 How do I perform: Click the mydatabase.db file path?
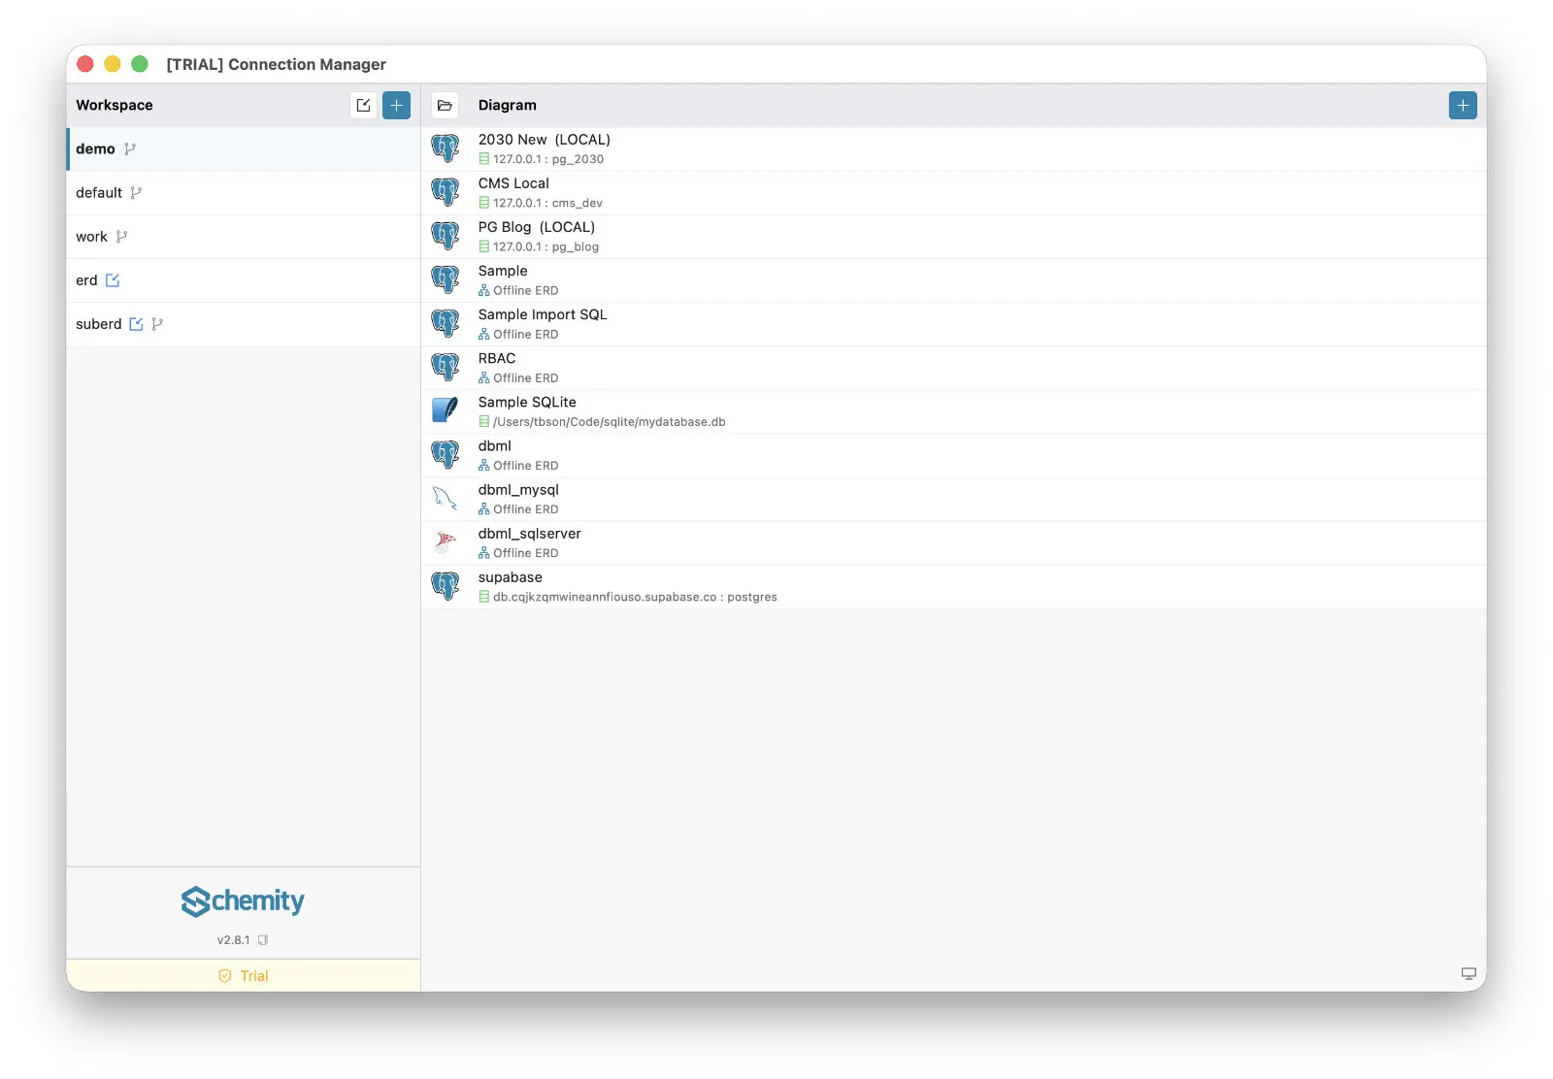[610, 422]
